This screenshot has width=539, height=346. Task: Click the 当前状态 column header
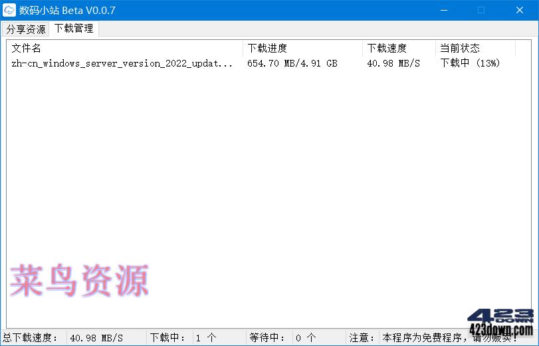click(x=475, y=48)
